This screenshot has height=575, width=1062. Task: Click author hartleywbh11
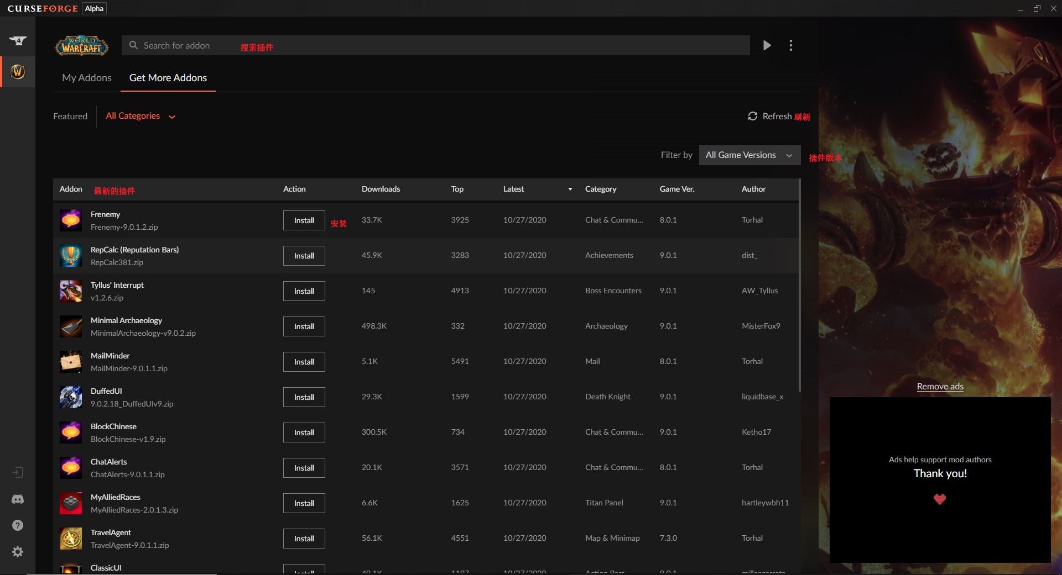[x=765, y=503]
